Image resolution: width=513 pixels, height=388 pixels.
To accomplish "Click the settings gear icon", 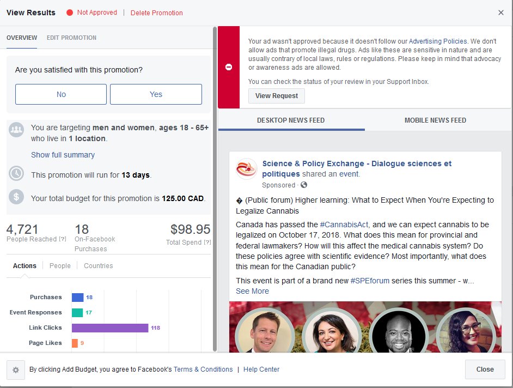I will [16, 370].
